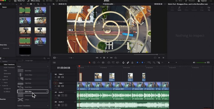Toggle Position Lock padlock in toolbar
The image size is (214, 109).
point(132,63)
